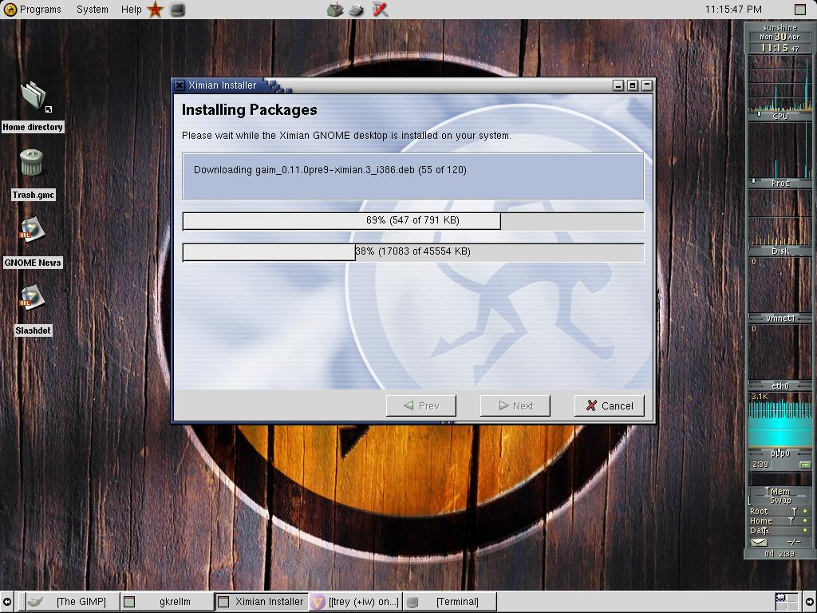Screen dimensions: 817x613
Task: Click the Data filesystem meter in gkrellm
Action: (780, 531)
